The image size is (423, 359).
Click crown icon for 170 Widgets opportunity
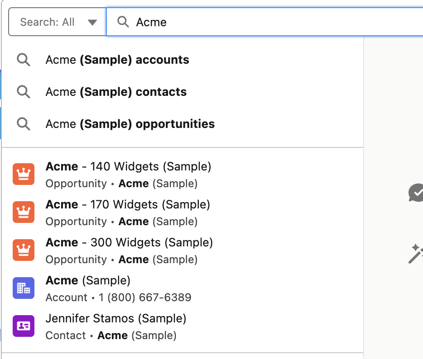(x=24, y=212)
